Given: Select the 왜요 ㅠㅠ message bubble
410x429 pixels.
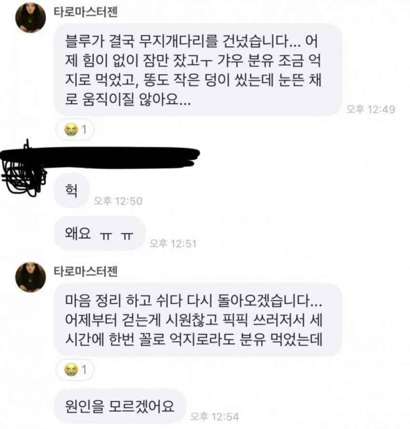Looking at the screenshot, I should pyautogui.click(x=99, y=233).
